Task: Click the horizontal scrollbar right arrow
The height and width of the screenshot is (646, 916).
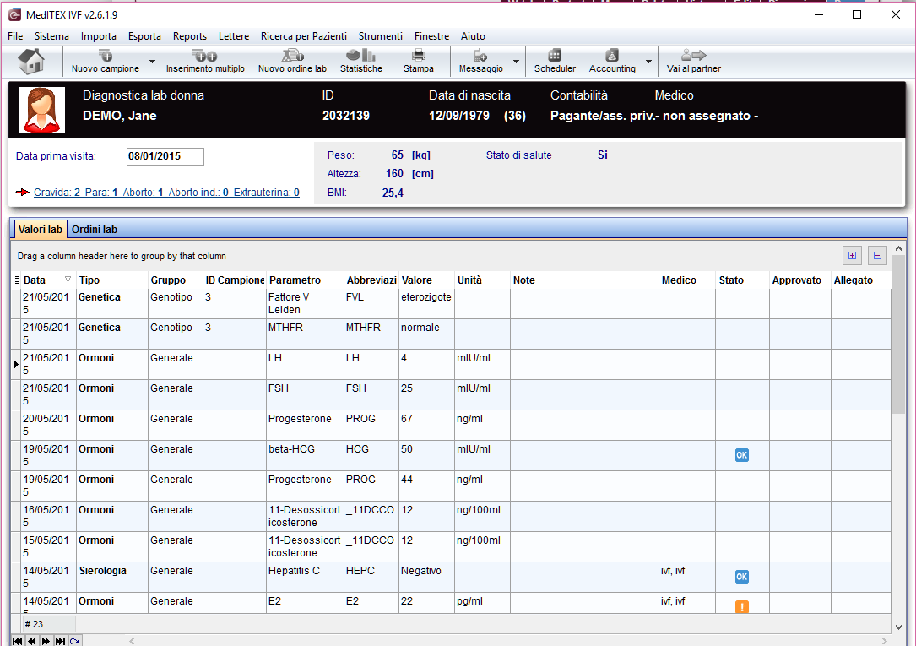Action: [886, 641]
